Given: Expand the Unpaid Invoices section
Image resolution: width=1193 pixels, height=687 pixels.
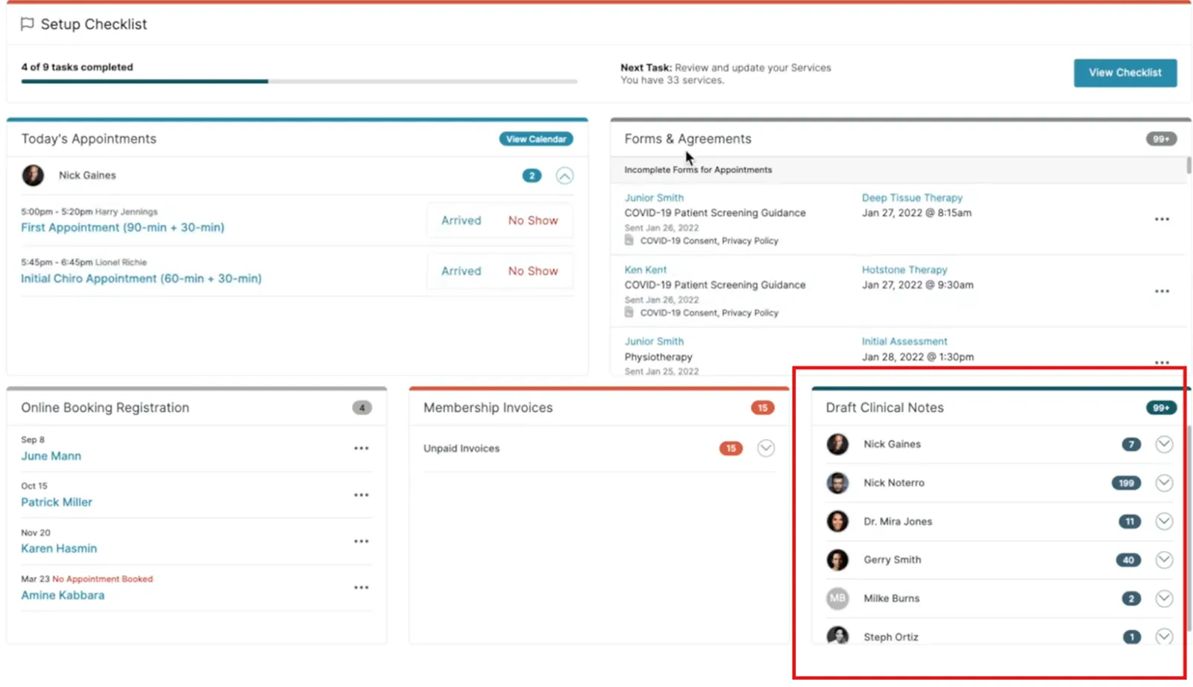Looking at the screenshot, I should click(x=766, y=449).
